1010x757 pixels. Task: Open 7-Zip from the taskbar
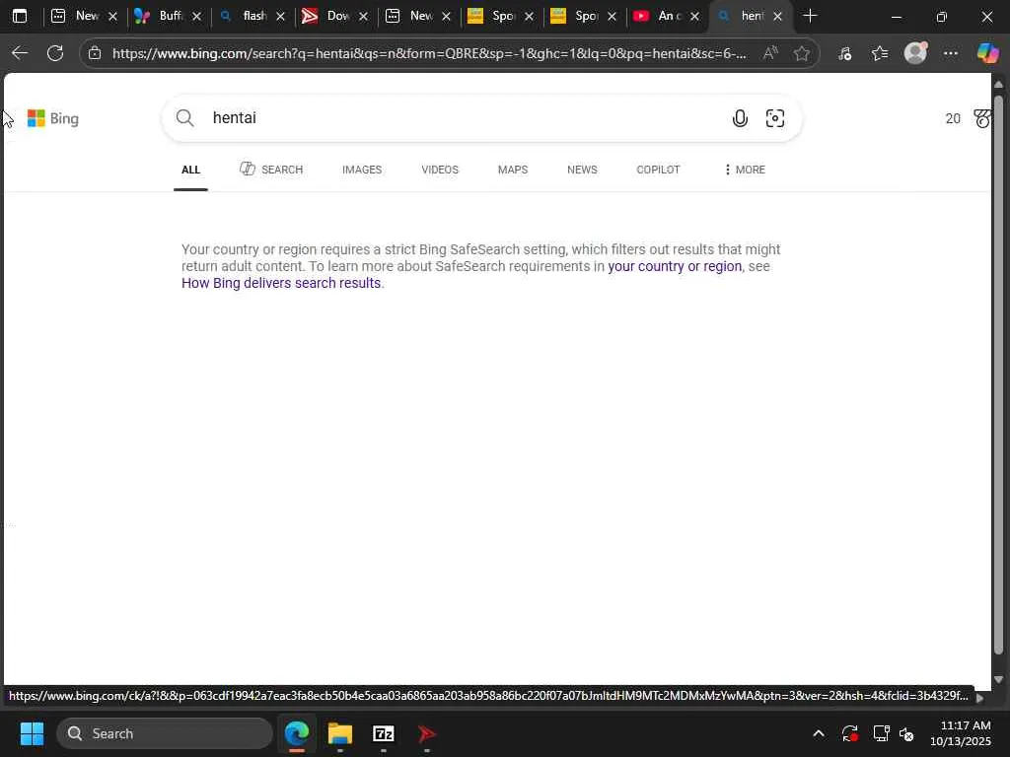384,733
